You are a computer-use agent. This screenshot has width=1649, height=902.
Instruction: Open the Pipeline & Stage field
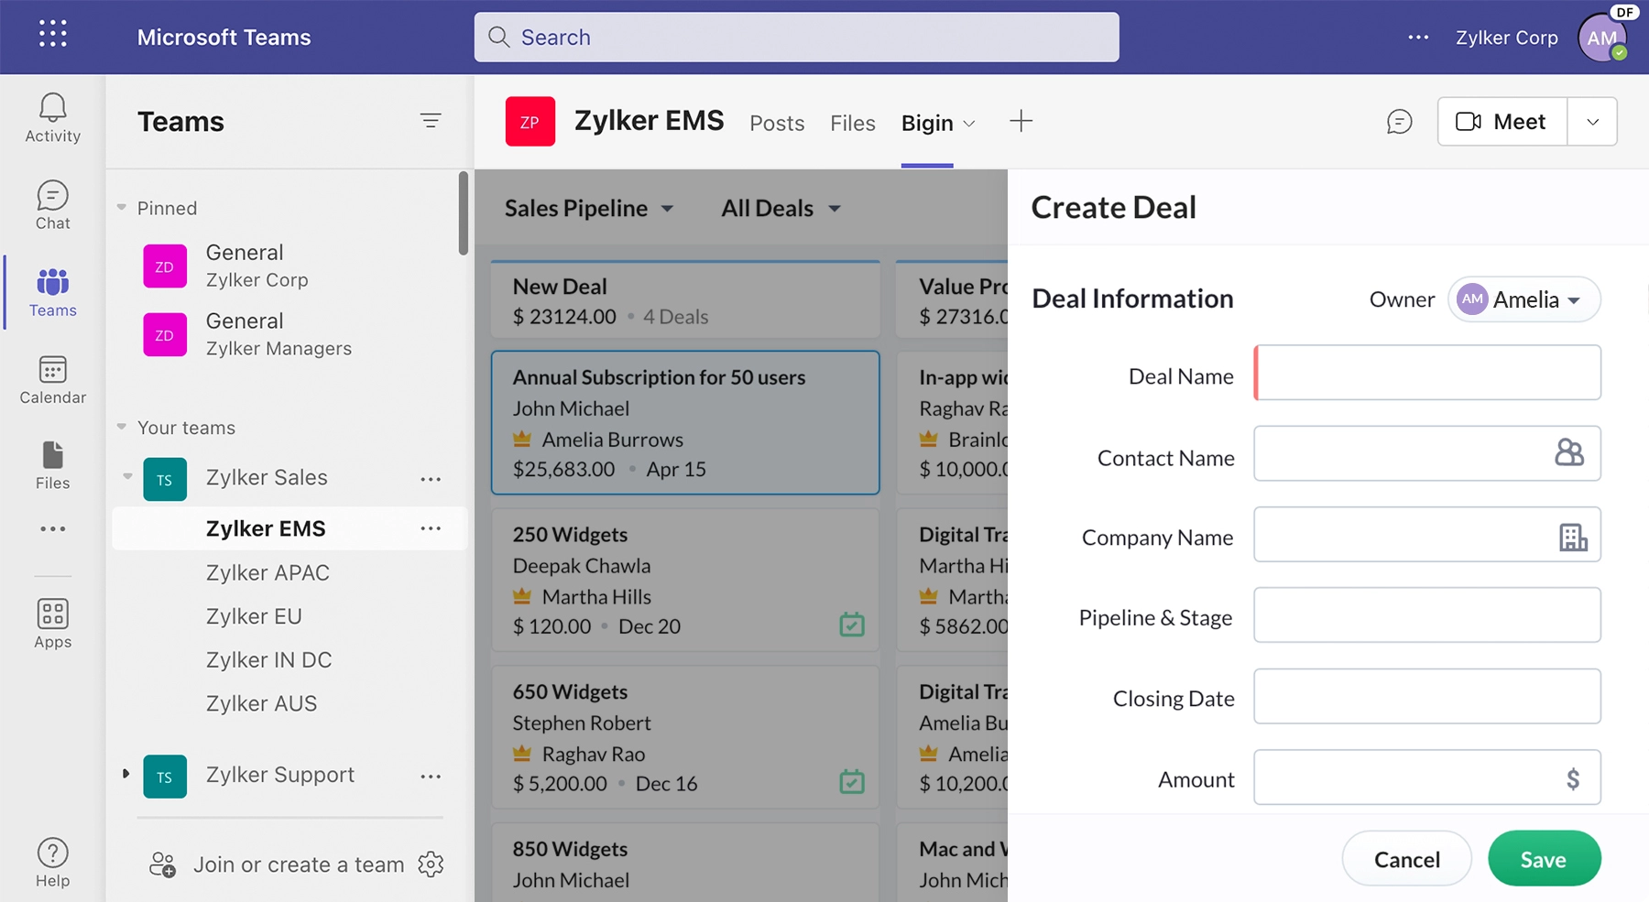click(x=1426, y=615)
